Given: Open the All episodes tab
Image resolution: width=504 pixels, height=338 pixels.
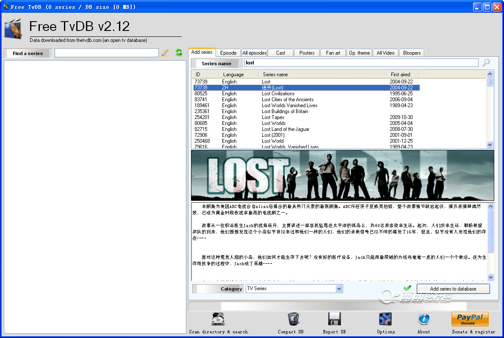Looking at the screenshot, I should click(254, 53).
